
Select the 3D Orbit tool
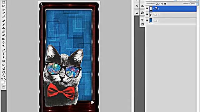(3, 69)
